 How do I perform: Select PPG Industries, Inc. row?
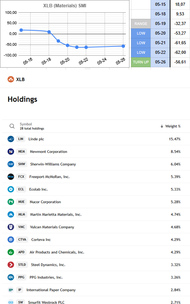click(96, 277)
